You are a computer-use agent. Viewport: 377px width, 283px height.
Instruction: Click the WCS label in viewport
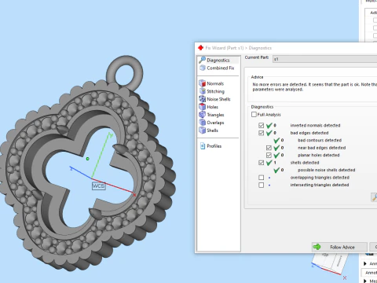(x=99, y=186)
